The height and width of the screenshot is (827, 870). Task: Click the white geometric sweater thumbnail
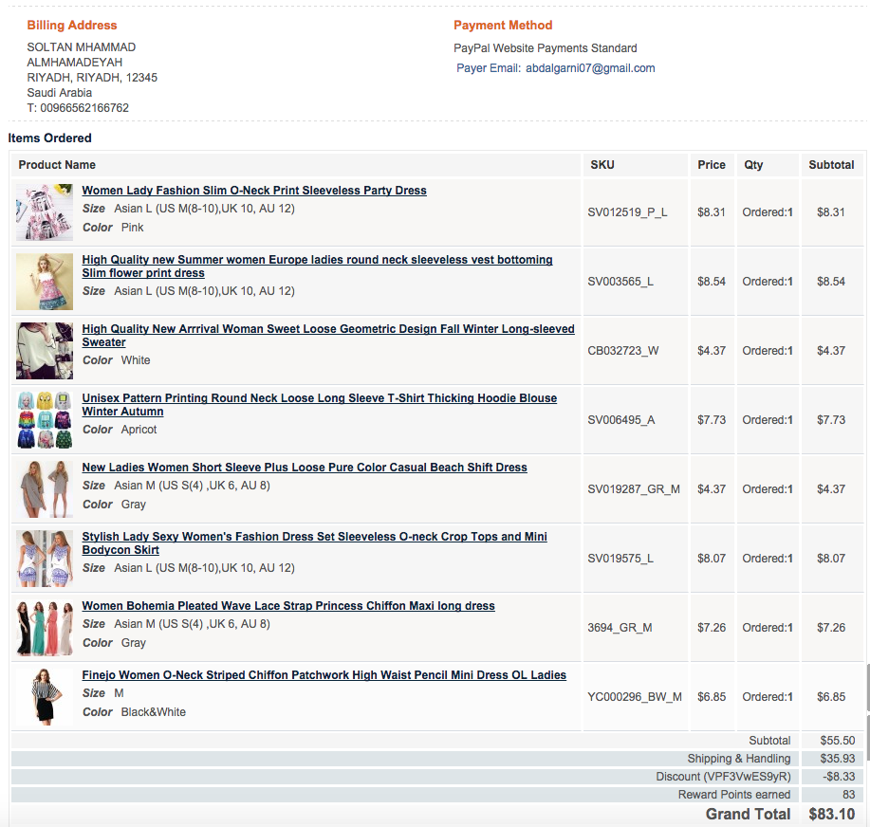pos(45,351)
